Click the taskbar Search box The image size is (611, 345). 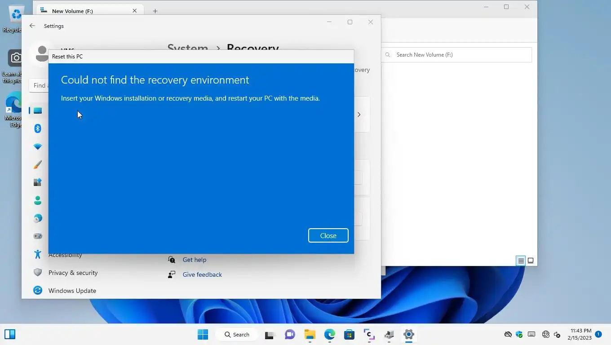237,334
